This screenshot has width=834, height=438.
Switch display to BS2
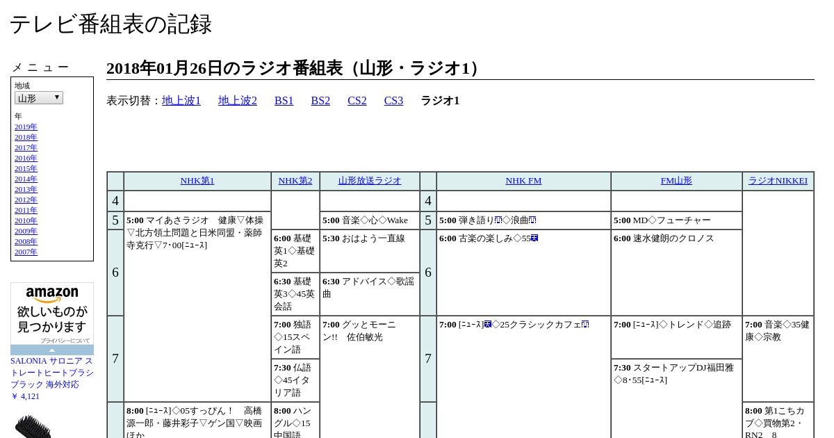[x=320, y=101]
